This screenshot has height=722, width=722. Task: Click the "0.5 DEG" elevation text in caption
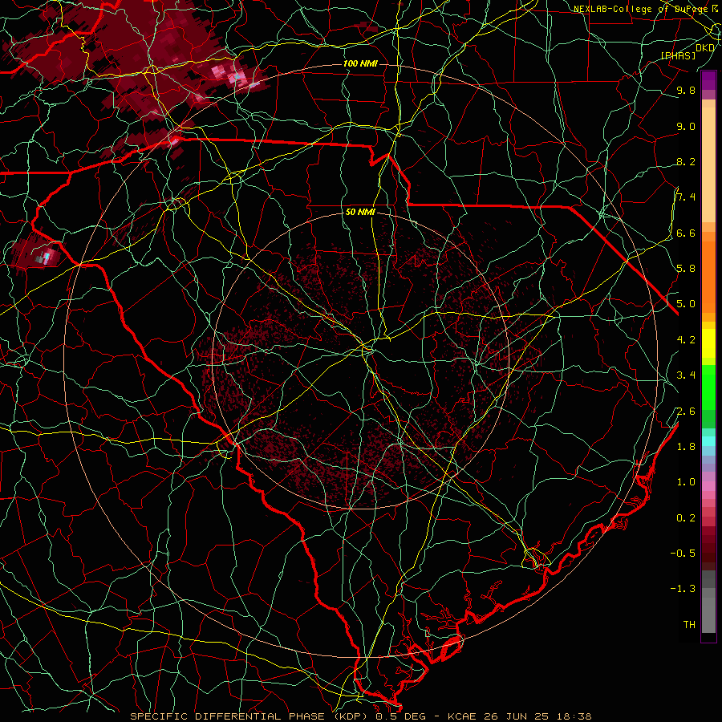coord(400,716)
